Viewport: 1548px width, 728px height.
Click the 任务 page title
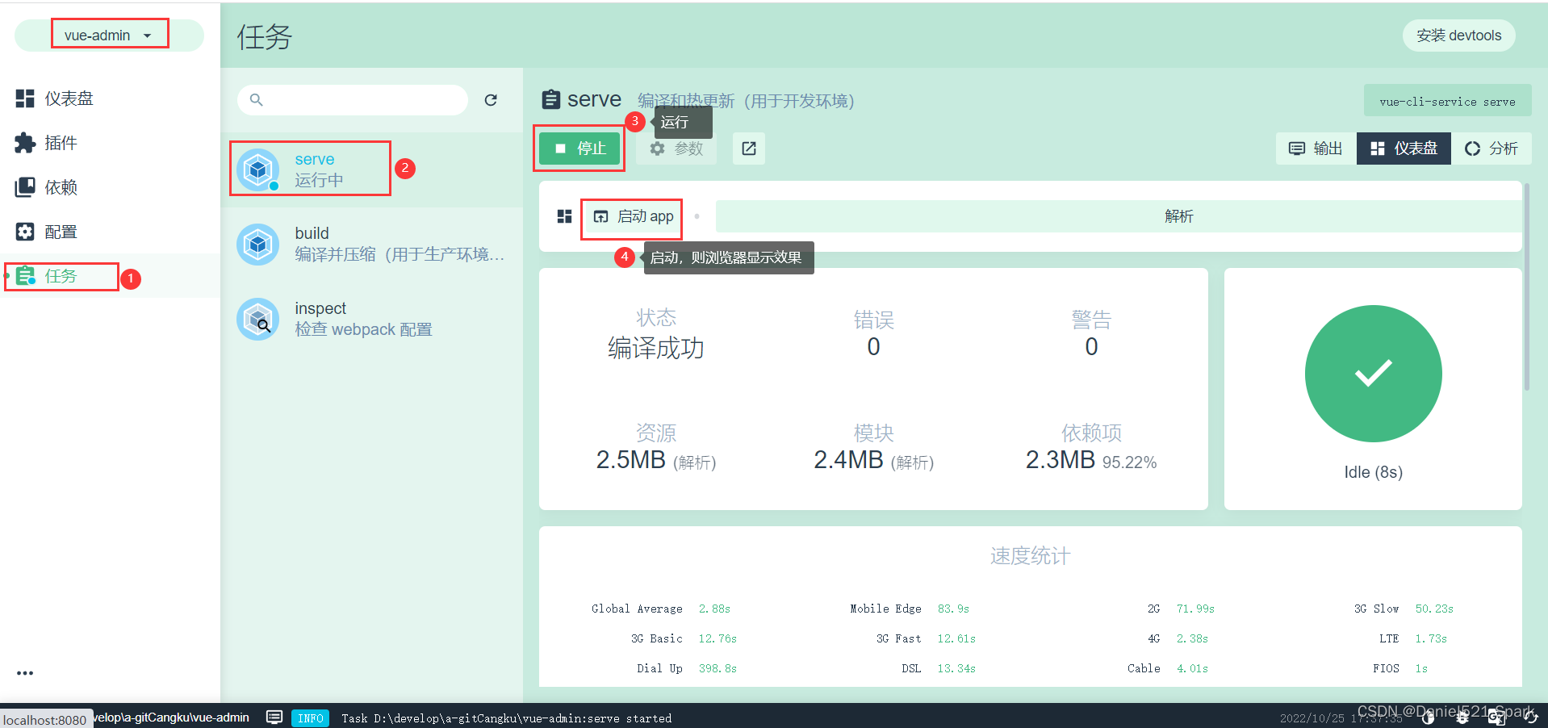[x=264, y=36]
